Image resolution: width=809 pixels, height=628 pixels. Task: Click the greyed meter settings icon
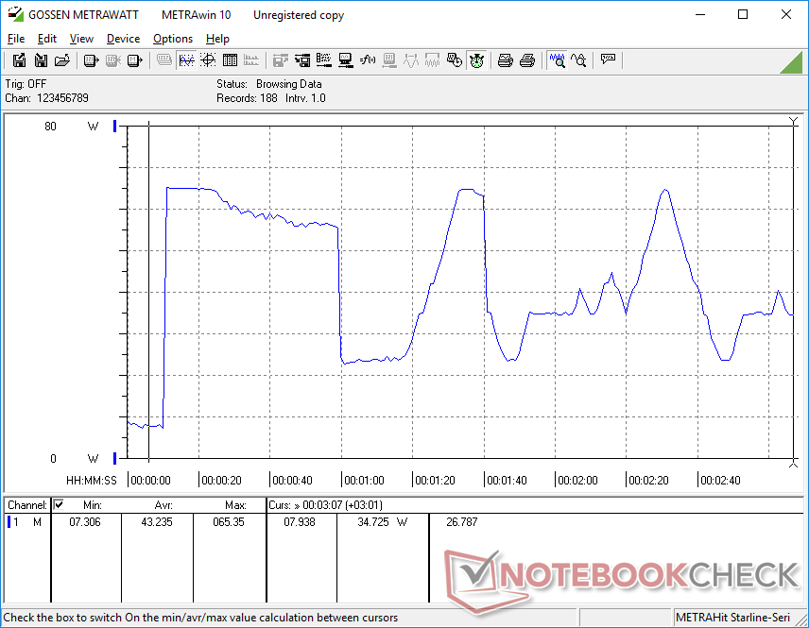(x=389, y=60)
